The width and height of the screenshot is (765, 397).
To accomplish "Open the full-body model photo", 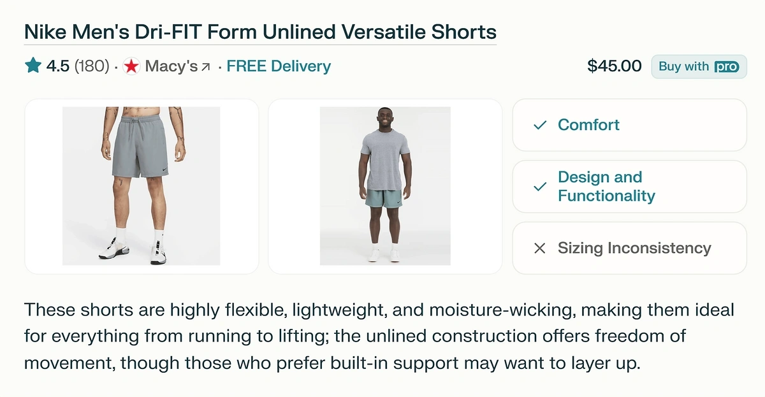I will [x=385, y=186].
